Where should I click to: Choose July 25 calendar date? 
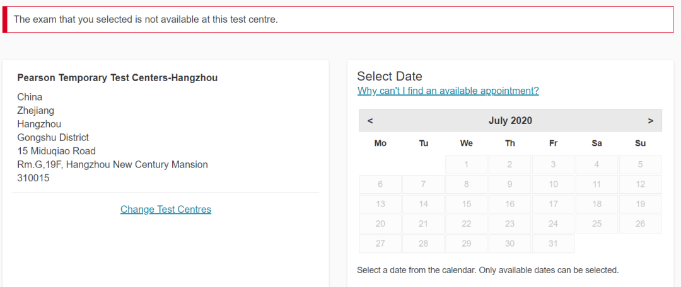597,224
